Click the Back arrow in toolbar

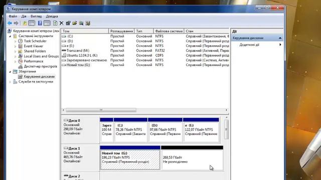click(x=10, y=23)
